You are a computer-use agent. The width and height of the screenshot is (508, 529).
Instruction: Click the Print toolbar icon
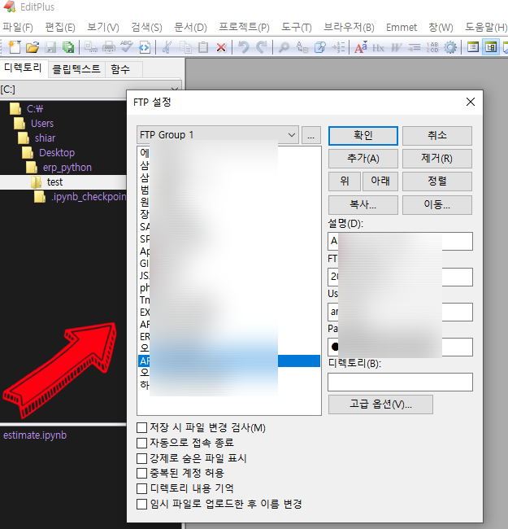[x=108, y=47]
